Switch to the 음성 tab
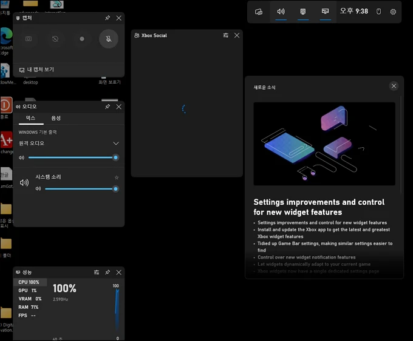The height and width of the screenshot is (341, 413). [x=56, y=118]
